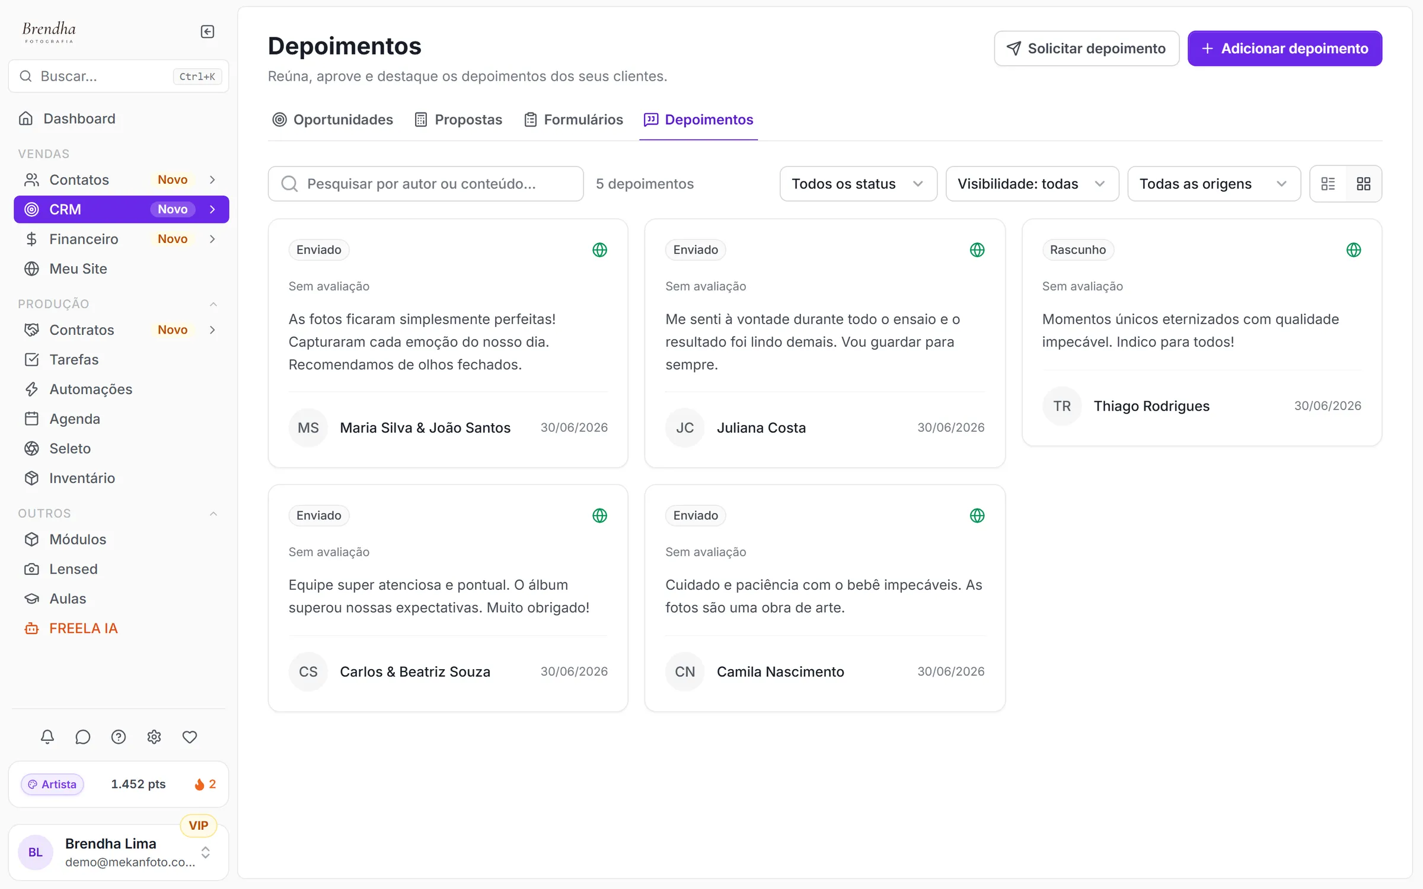Toggle visibility globe on Camila Nascimento card
The image size is (1423, 889).
[977, 515]
